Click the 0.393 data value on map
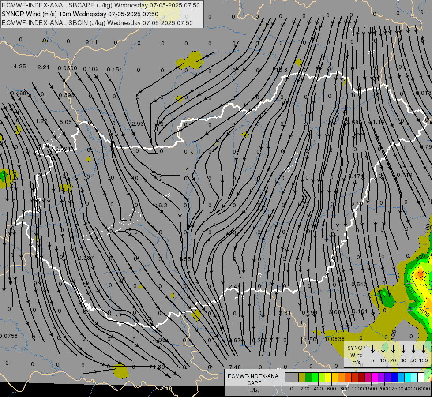 (67, 95)
